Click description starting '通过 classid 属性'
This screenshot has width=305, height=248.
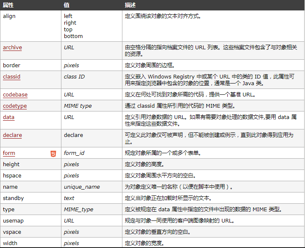click(180, 106)
